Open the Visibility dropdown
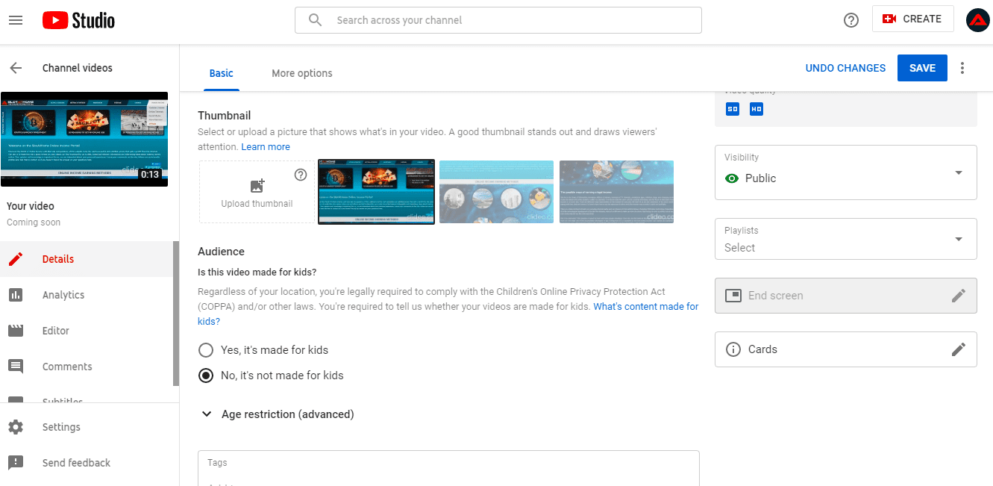This screenshot has height=486, width=993. pyautogui.click(x=845, y=172)
